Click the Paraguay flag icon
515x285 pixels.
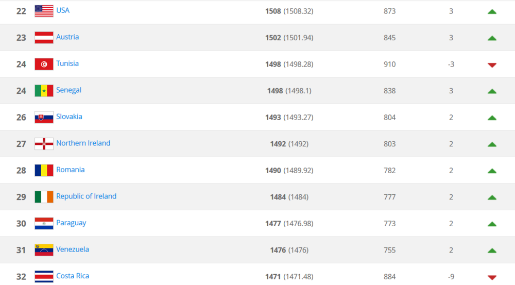(44, 223)
